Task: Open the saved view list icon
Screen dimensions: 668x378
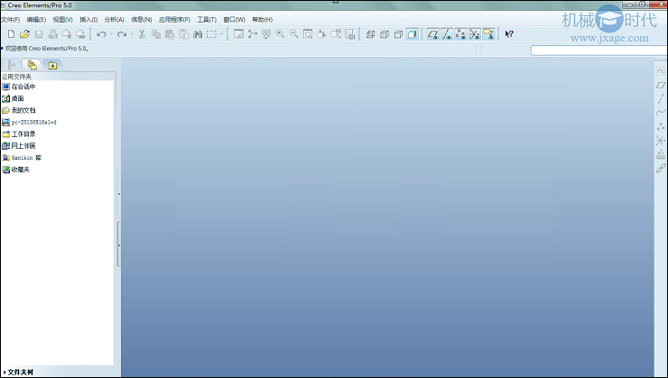Action: click(x=336, y=34)
